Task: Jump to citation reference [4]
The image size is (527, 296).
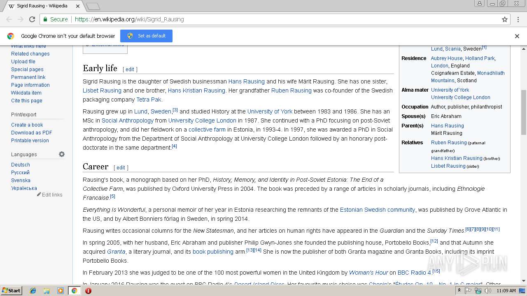Action: coord(174,146)
